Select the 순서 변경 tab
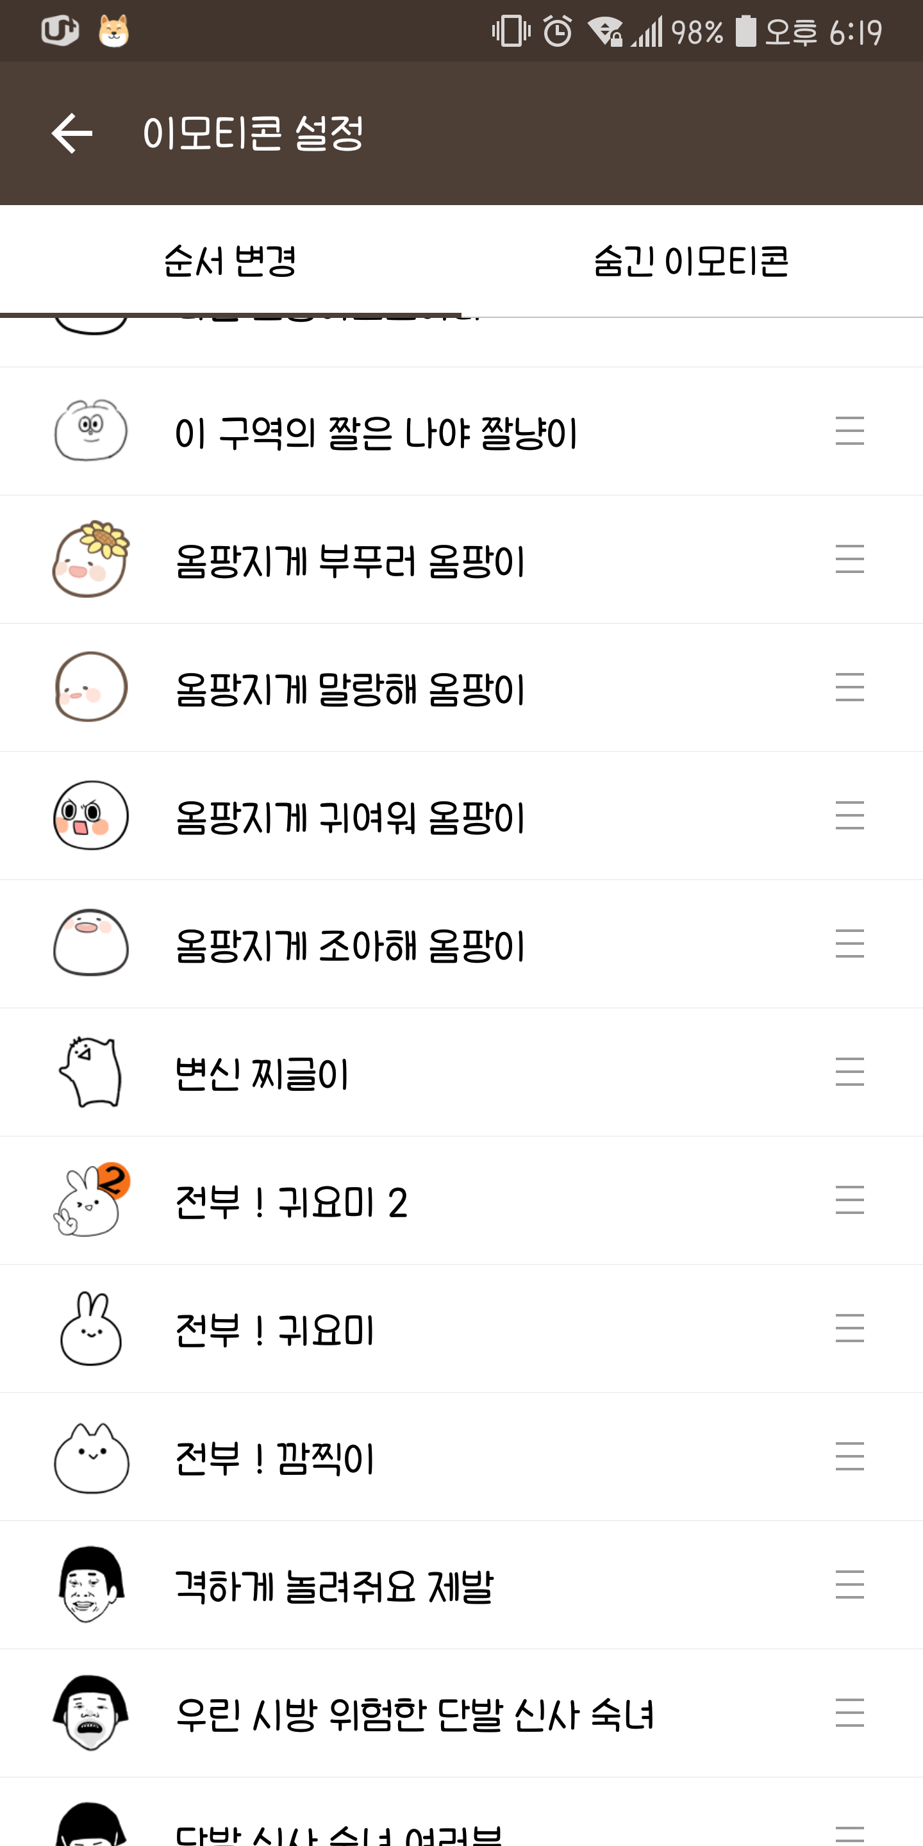The height and width of the screenshot is (1846, 923). pyautogui.click(x=230, y=261)
